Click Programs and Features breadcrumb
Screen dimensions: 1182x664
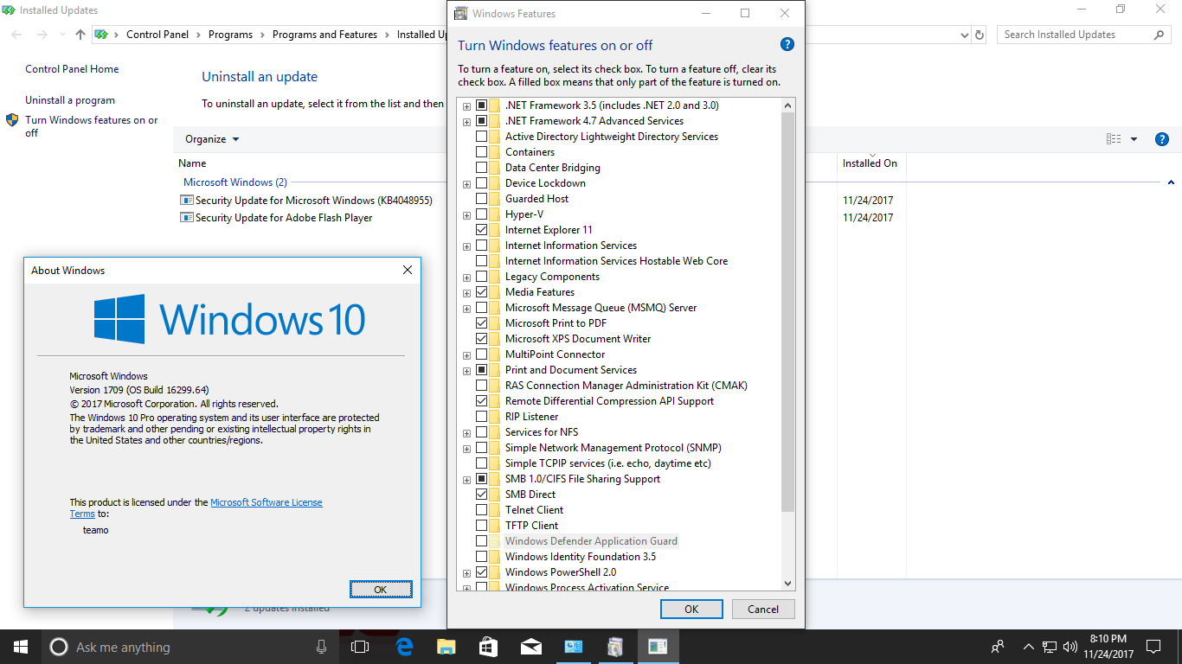[324, 35]
